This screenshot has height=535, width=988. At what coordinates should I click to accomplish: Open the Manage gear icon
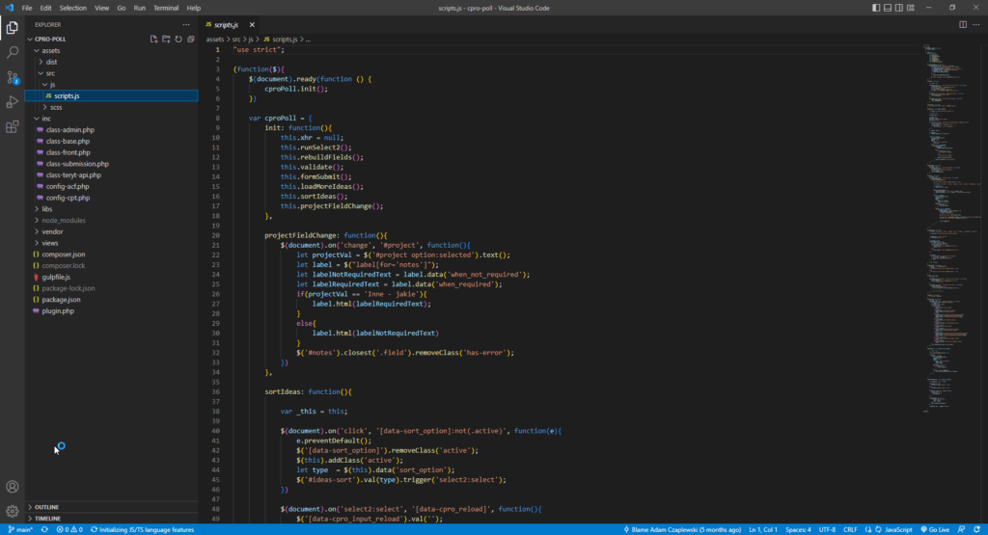[x=12, y=511]
